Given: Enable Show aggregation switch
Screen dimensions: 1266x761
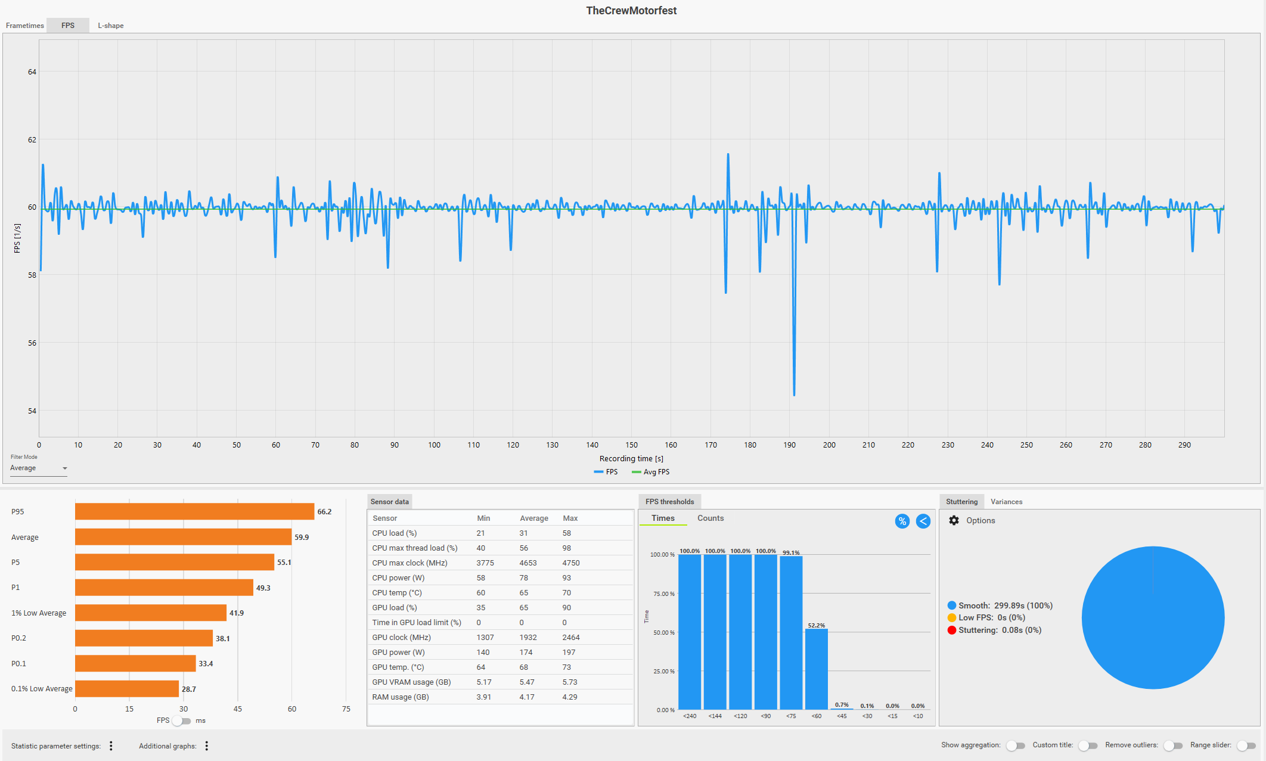Looking at the screenshot, I should 1015,746.
